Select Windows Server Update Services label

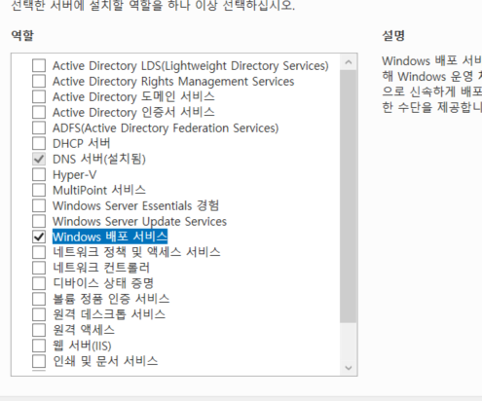139,222
